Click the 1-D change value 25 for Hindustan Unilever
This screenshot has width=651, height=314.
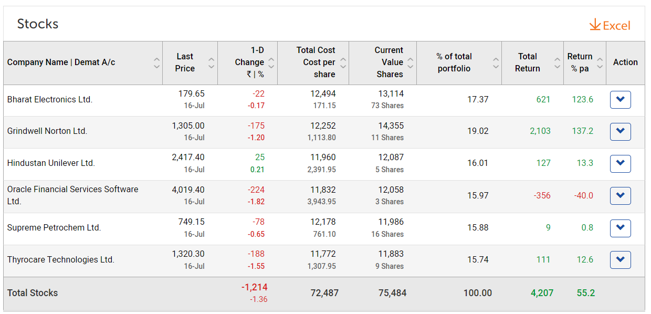tap(260, 158)
